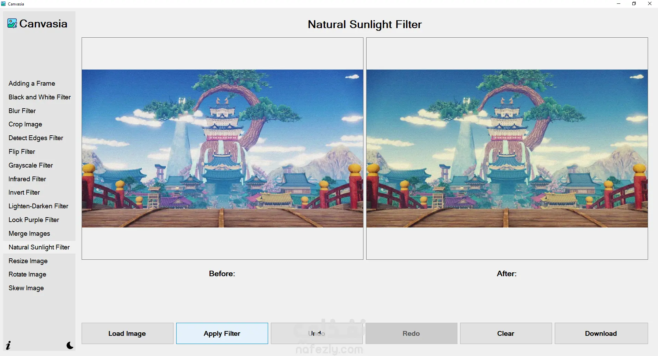
Task: Click the Canvasia title bar icon
Action: [3, 4]
